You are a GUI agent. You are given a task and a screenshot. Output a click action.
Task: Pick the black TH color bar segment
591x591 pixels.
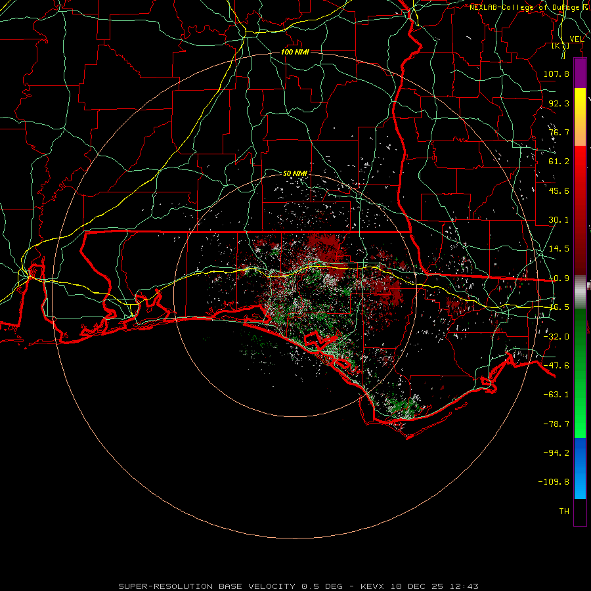(x=580, y=512)
